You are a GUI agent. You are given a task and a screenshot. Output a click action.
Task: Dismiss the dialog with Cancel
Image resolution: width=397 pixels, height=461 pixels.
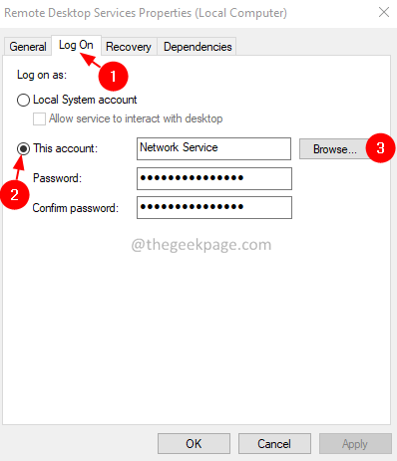click(274, 443)
